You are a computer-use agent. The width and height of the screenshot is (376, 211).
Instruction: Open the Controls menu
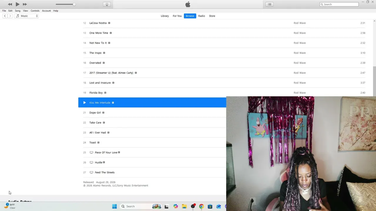click(35, 11)
